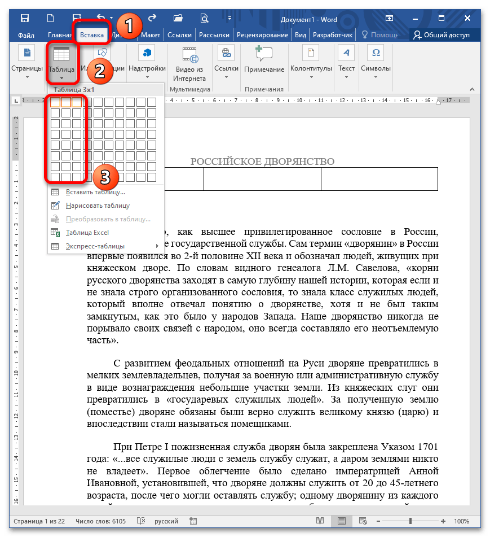
Task: Click Видео из Интернета button
Action: 189,64
